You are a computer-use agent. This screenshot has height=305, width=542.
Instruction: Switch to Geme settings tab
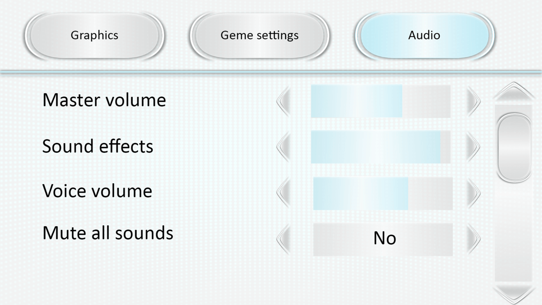tap(259, 35)
